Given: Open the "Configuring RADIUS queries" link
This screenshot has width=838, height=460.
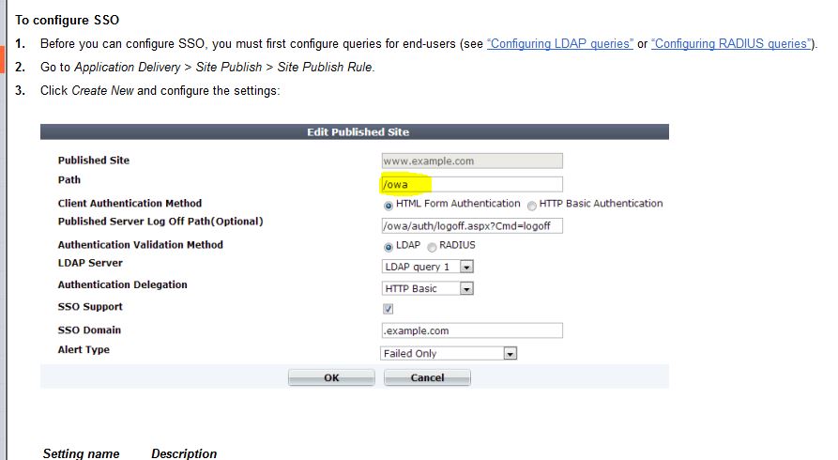Looking at the screenshot, I should click(730, 44).
